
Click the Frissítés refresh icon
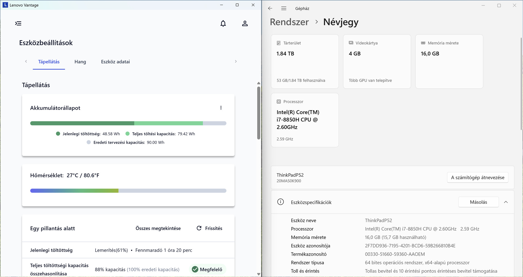click(199, 228)
